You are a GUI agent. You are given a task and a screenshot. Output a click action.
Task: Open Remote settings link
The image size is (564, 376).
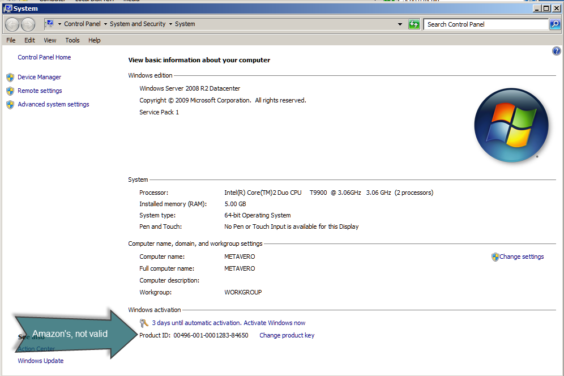point(40,91)
